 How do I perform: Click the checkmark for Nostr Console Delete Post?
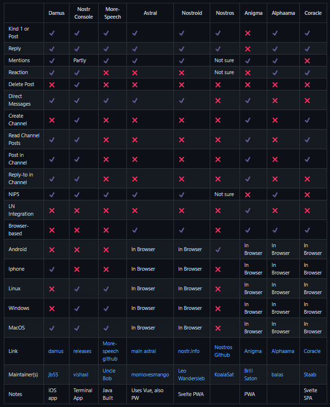click(x=77, y=85)
